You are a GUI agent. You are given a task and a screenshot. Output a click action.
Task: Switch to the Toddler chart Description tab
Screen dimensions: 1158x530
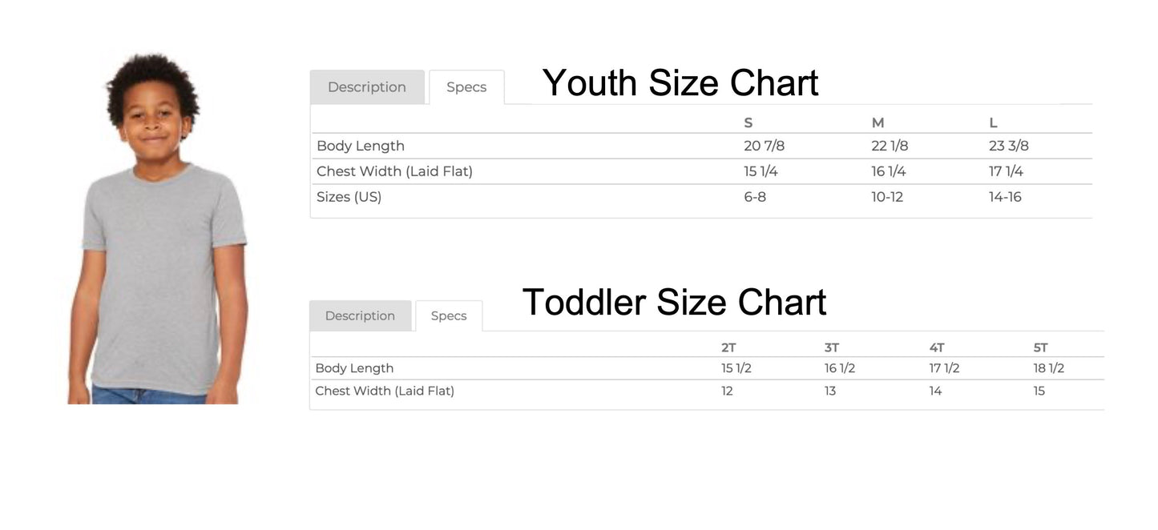360,316
